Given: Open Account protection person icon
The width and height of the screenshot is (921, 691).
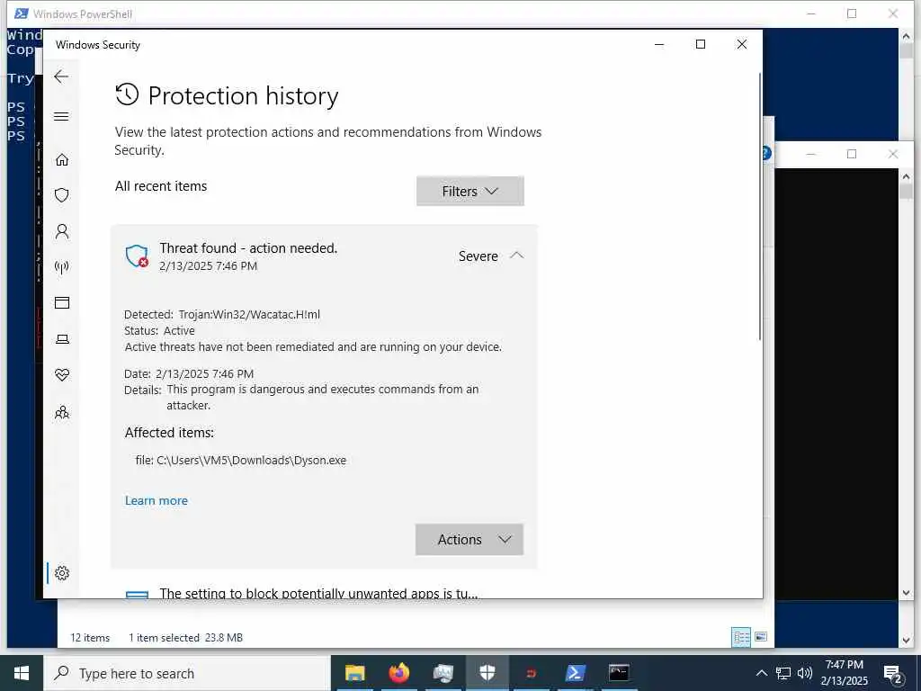Looking at the screenshot, I should coord(62,231).
